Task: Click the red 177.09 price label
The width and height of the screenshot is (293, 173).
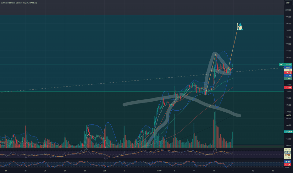Action: (x=288, y=87)
